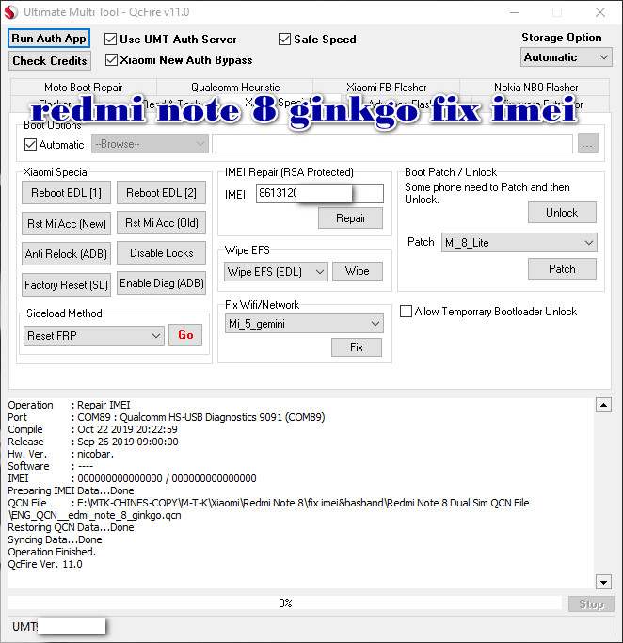The width and height of the screenshot is (623, 643).
Task: Open the Sideload Method Reset FRP dropdown
Action: point(94,335)
